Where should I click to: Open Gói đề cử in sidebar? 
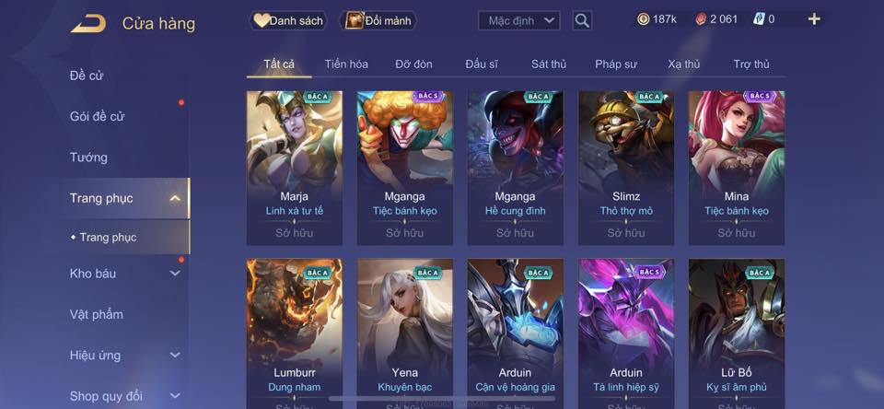pos(97,116)
